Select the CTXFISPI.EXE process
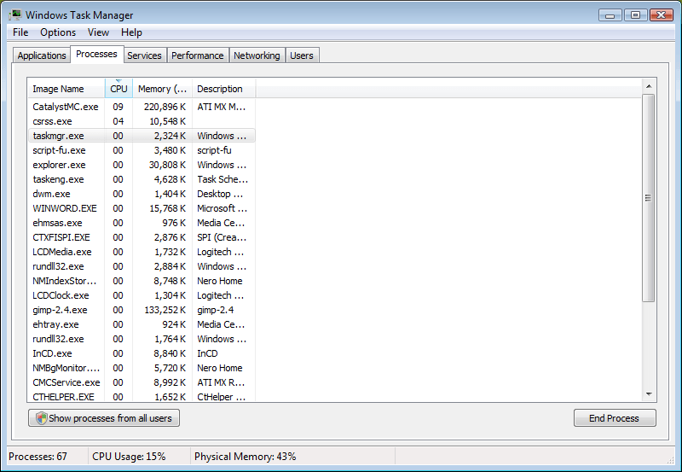The width and height of the screenshot is (682, 472). [x=142, y=237]
